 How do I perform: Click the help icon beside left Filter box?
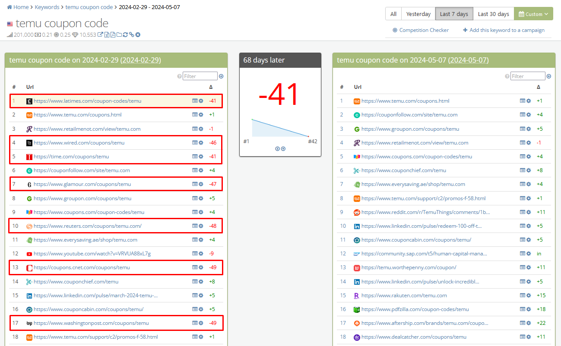pos(179,76)
